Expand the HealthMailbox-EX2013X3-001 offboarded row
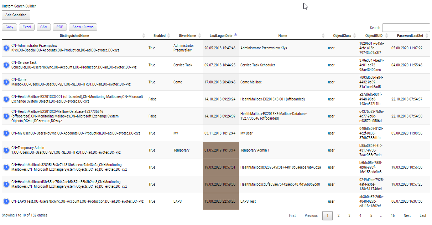Image resolution: width=432 pixels, height=225 pixels. tap(6, 99)
